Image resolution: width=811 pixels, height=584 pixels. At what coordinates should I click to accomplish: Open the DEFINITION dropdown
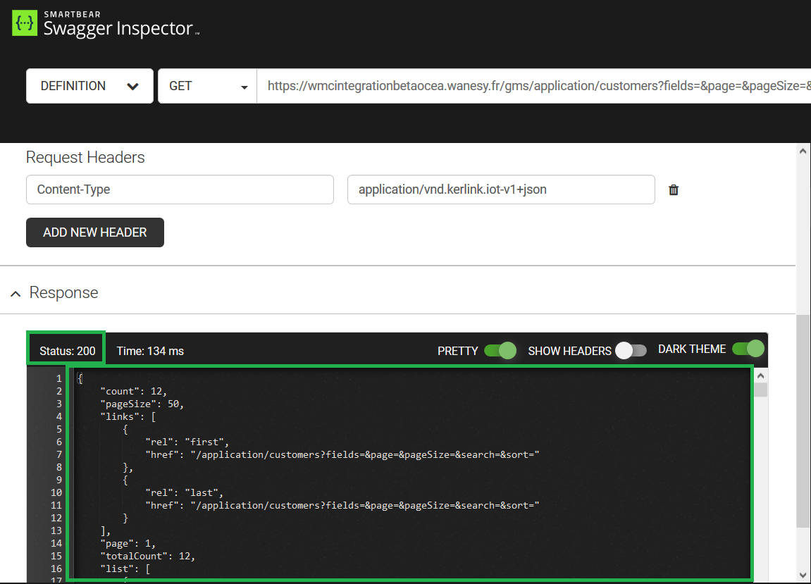pyautogui.click(x=89, y=86)
